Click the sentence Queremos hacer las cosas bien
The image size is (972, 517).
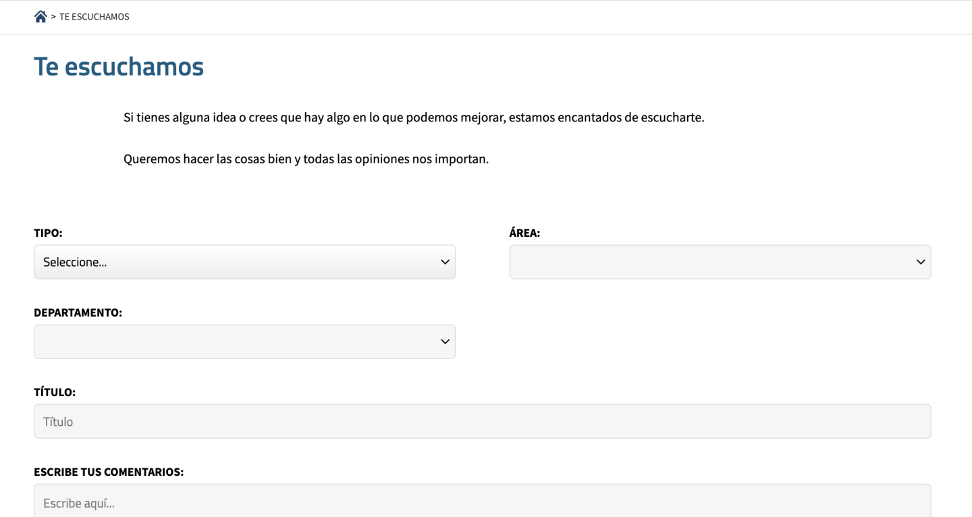click(306, 160)
